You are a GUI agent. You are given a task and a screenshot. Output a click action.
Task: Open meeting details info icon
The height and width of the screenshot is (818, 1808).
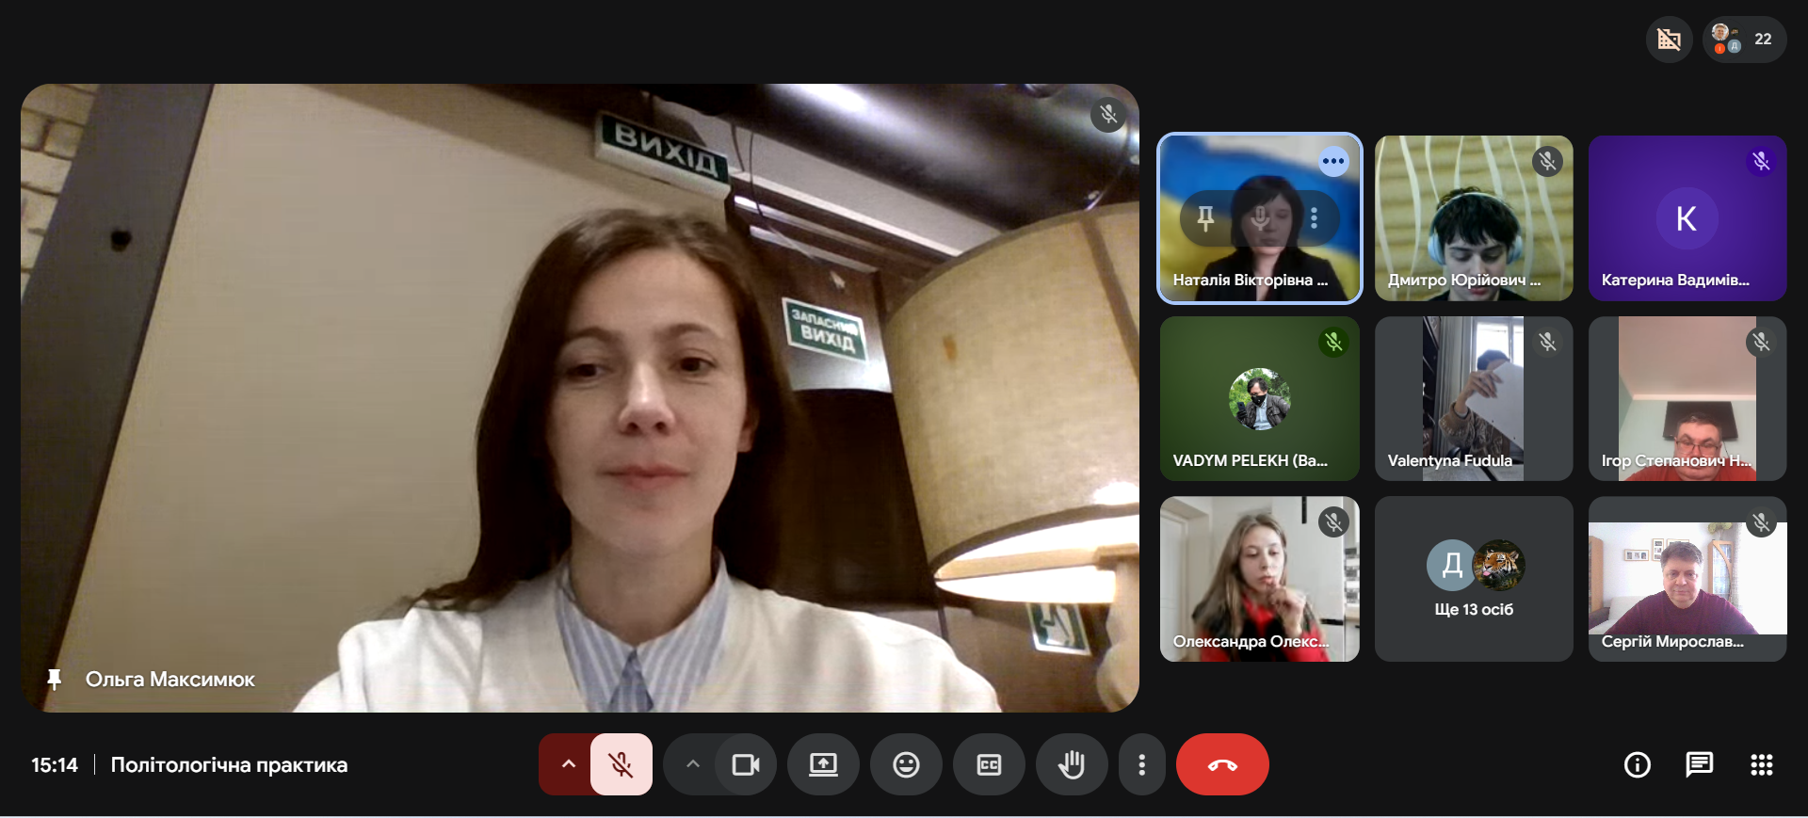1638,764
